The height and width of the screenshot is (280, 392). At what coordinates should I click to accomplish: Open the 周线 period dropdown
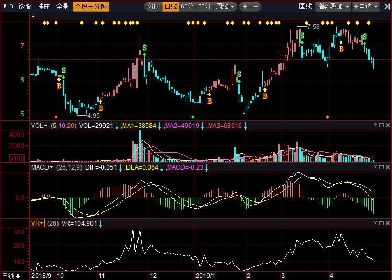(225, 6)
